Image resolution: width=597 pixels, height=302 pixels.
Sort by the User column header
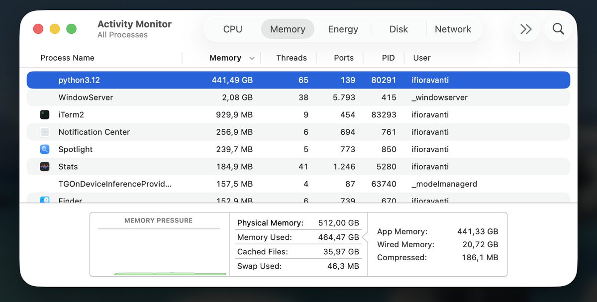click(x=422, y=58)
